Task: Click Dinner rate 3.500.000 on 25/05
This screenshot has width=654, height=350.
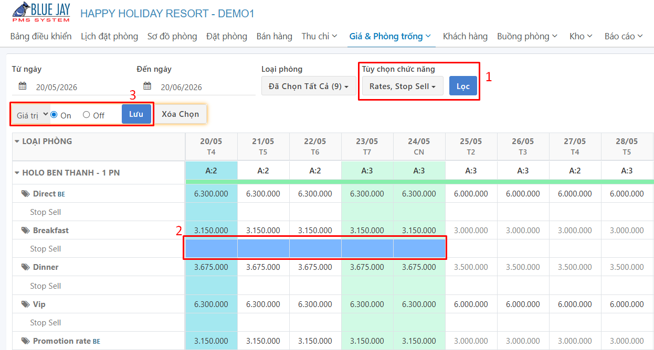Action: 471,267
